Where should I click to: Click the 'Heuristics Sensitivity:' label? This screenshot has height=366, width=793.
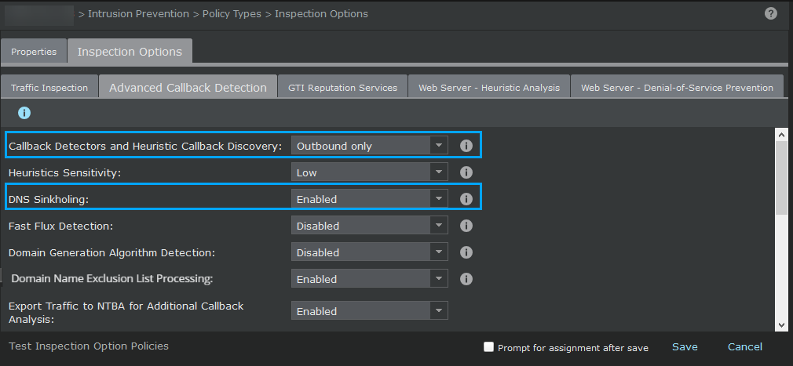click(65, 172)
